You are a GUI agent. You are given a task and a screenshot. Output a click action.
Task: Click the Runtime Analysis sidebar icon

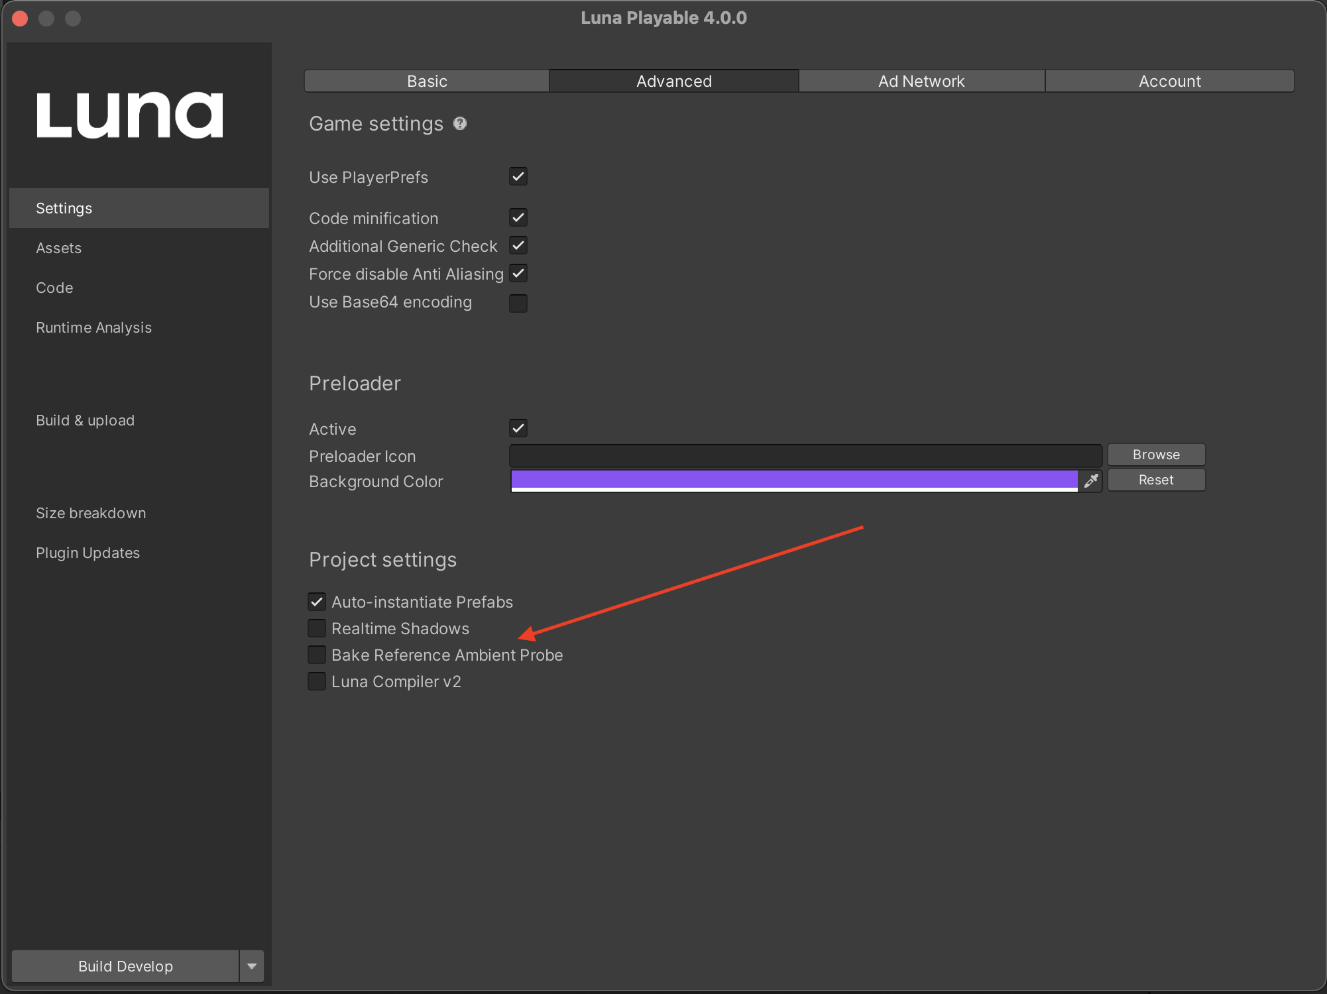tap(93, 328)
